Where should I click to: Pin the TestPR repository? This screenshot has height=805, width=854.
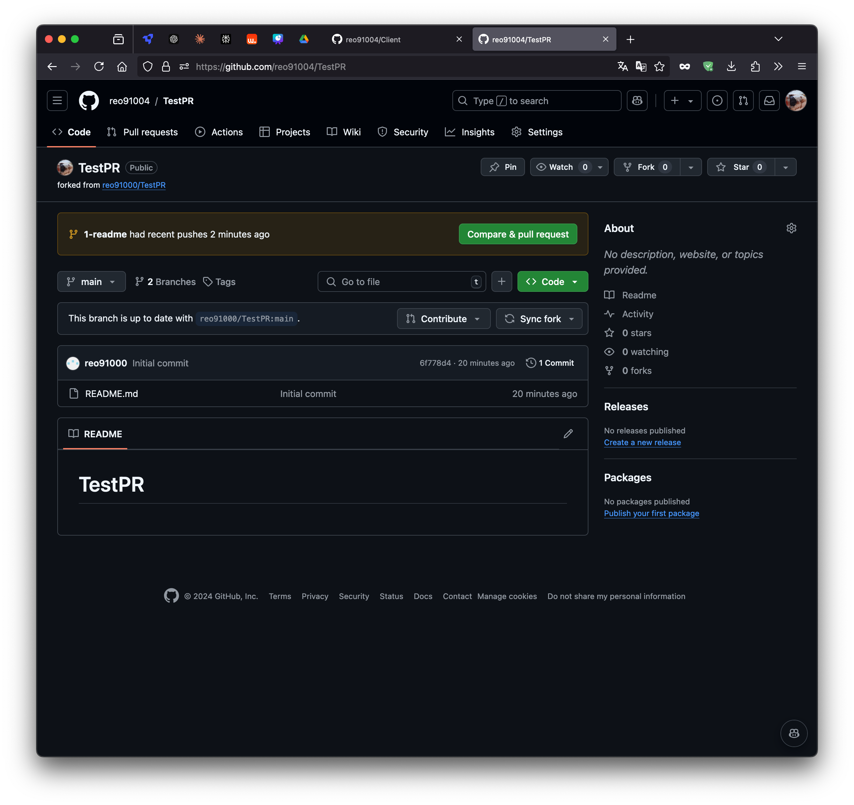(502, 167)
